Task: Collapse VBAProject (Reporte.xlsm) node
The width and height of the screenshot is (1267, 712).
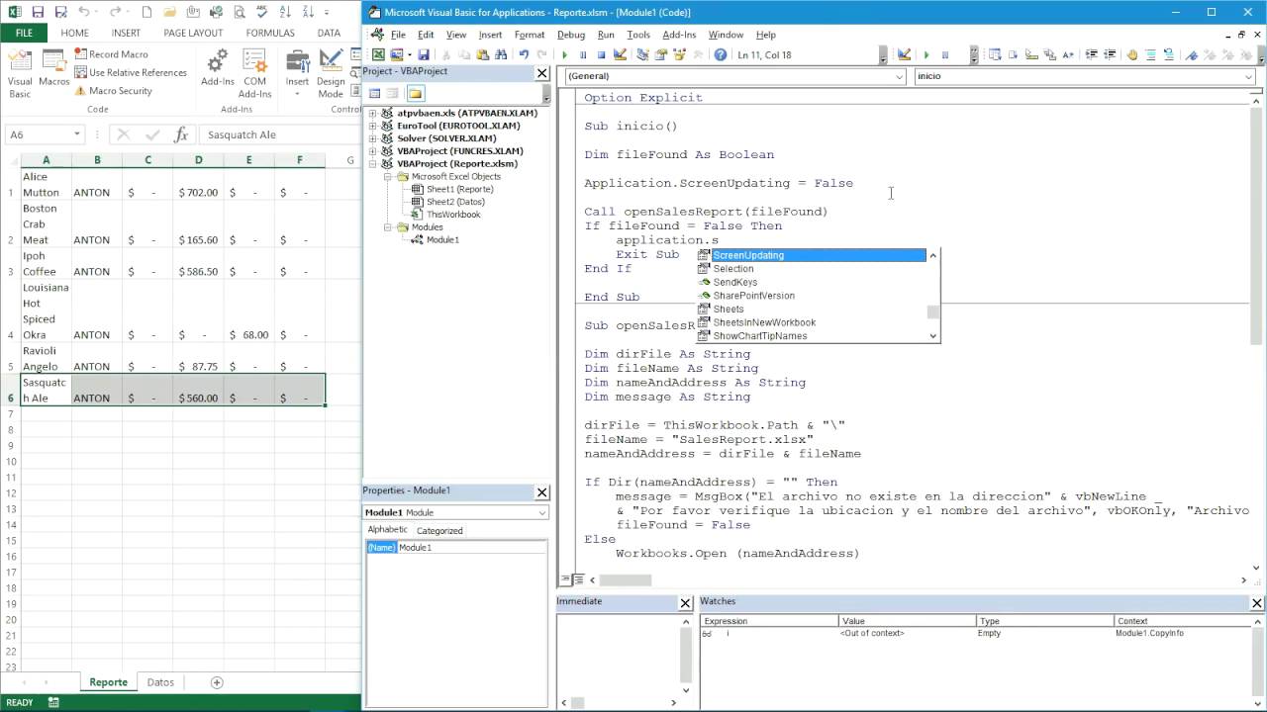Action: point(373,164)
